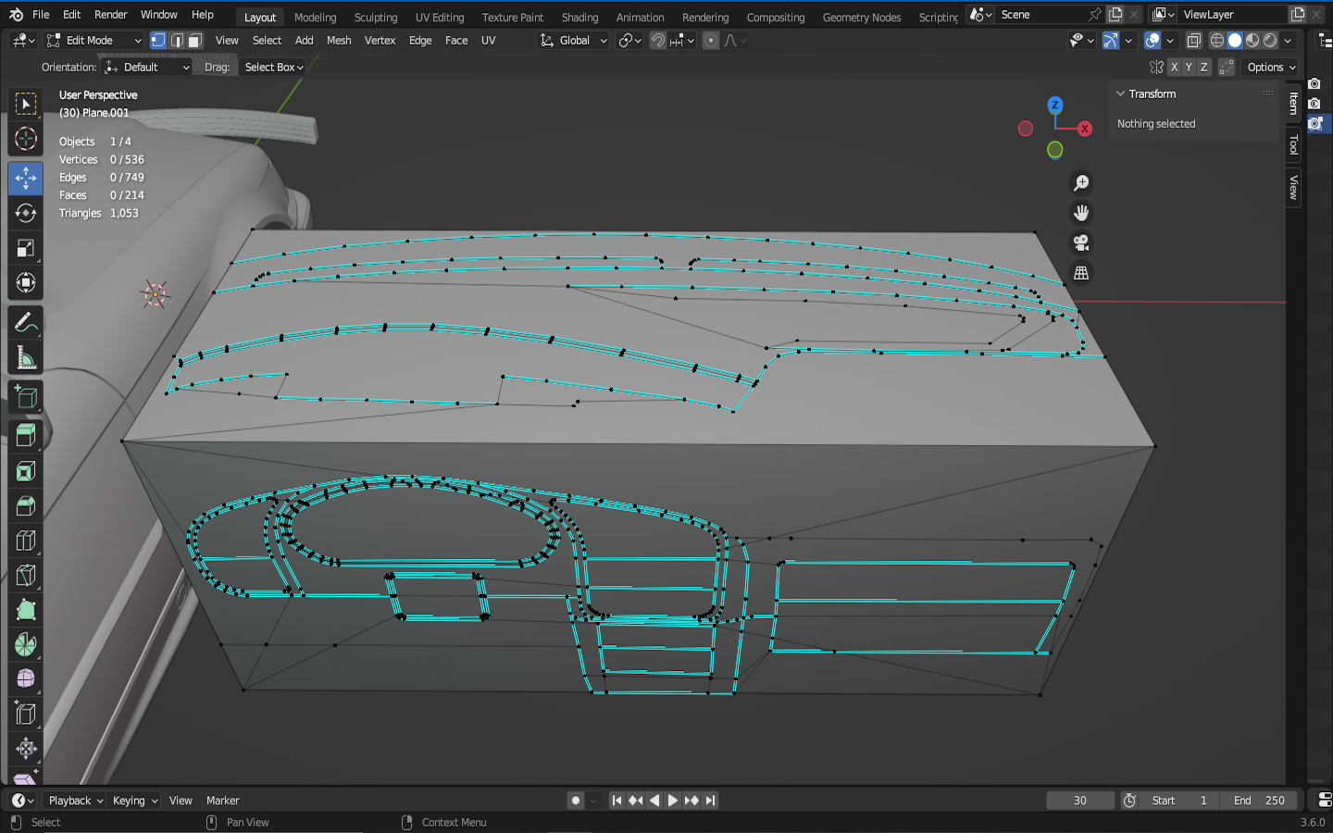Toggle proportional editing

[x=710, y=41]
